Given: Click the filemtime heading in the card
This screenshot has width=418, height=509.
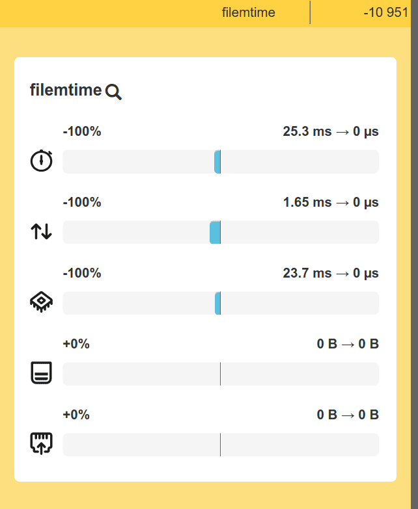Looking at the screenshot, I should coord(66,90).
